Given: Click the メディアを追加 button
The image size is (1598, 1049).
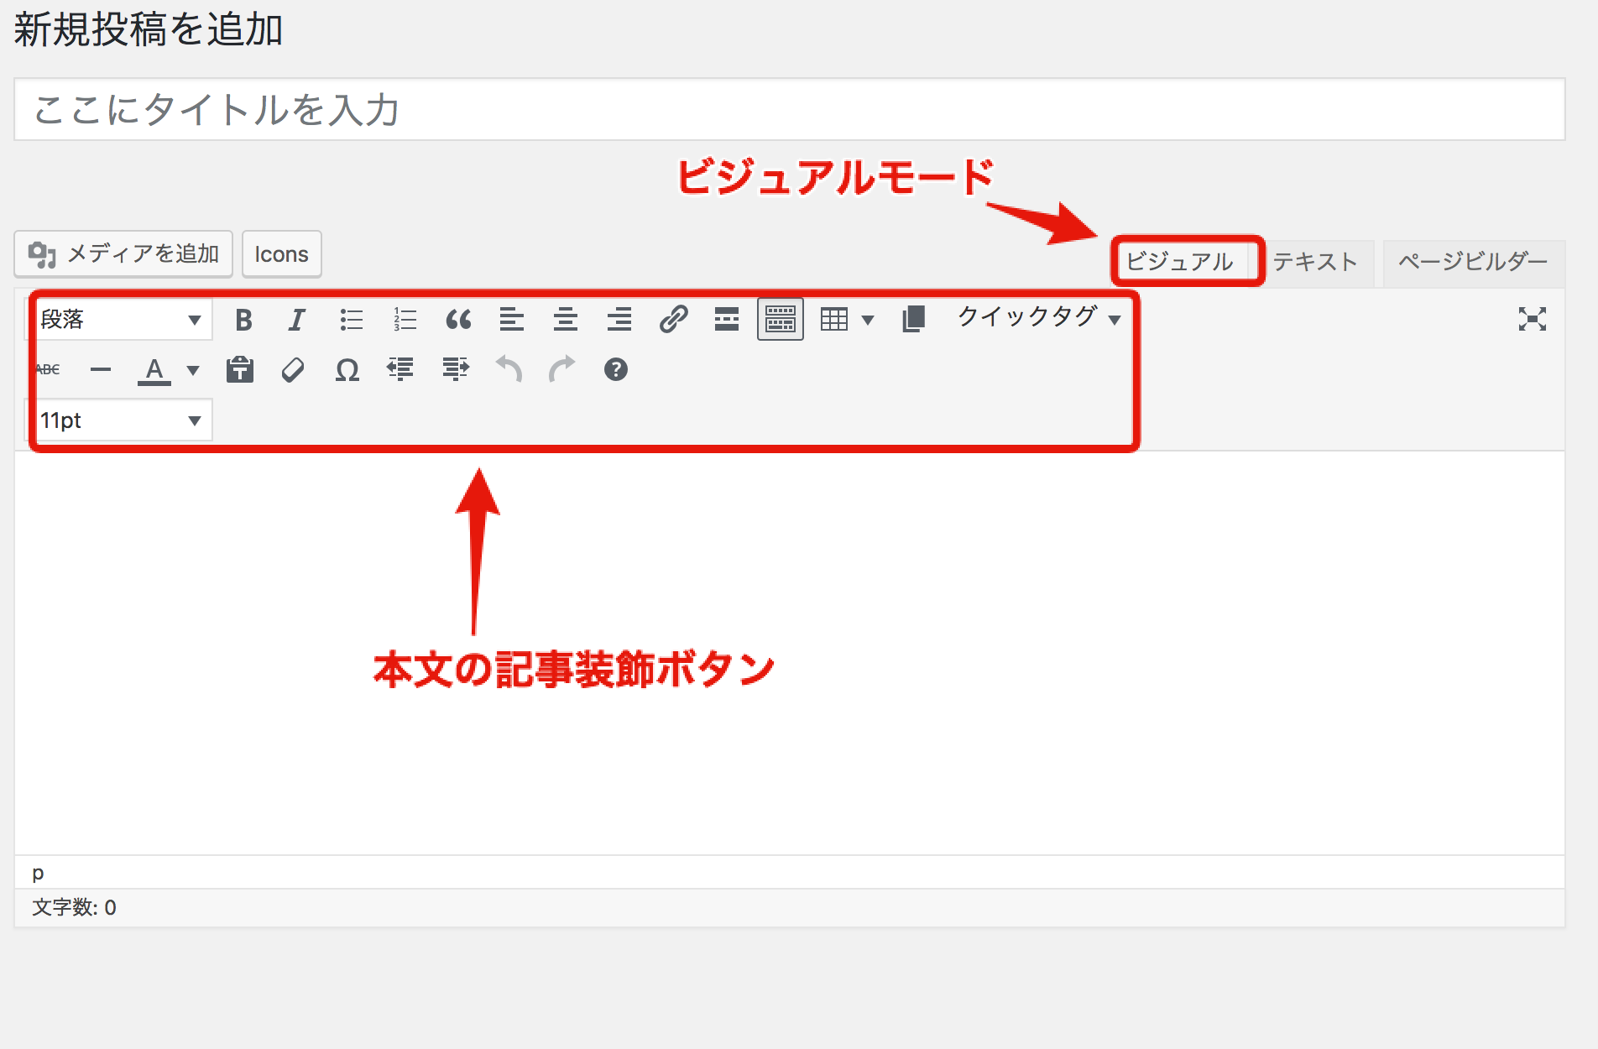Looking at the screenshot, I should 123,254.
